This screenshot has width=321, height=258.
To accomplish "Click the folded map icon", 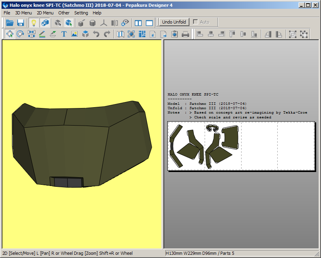I will [120, 34].
